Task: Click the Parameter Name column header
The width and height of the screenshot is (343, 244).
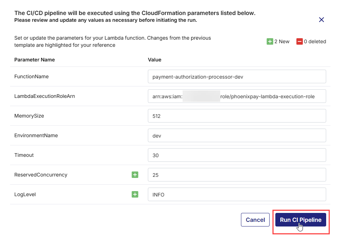Action: tap(34, 60)
